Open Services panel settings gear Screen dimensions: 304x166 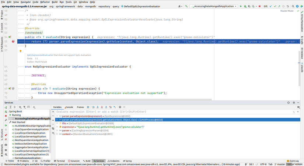point(293,102)
